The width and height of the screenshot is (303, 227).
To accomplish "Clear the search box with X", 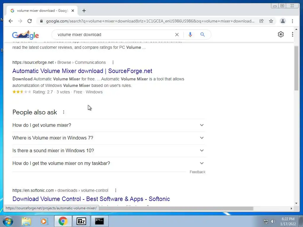I will click(x=177, y=35).
